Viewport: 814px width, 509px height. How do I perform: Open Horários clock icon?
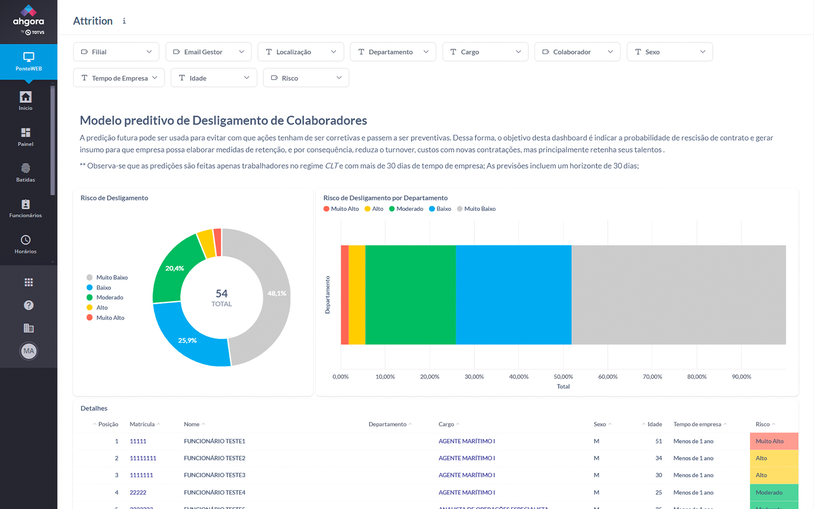click(25, 240)
